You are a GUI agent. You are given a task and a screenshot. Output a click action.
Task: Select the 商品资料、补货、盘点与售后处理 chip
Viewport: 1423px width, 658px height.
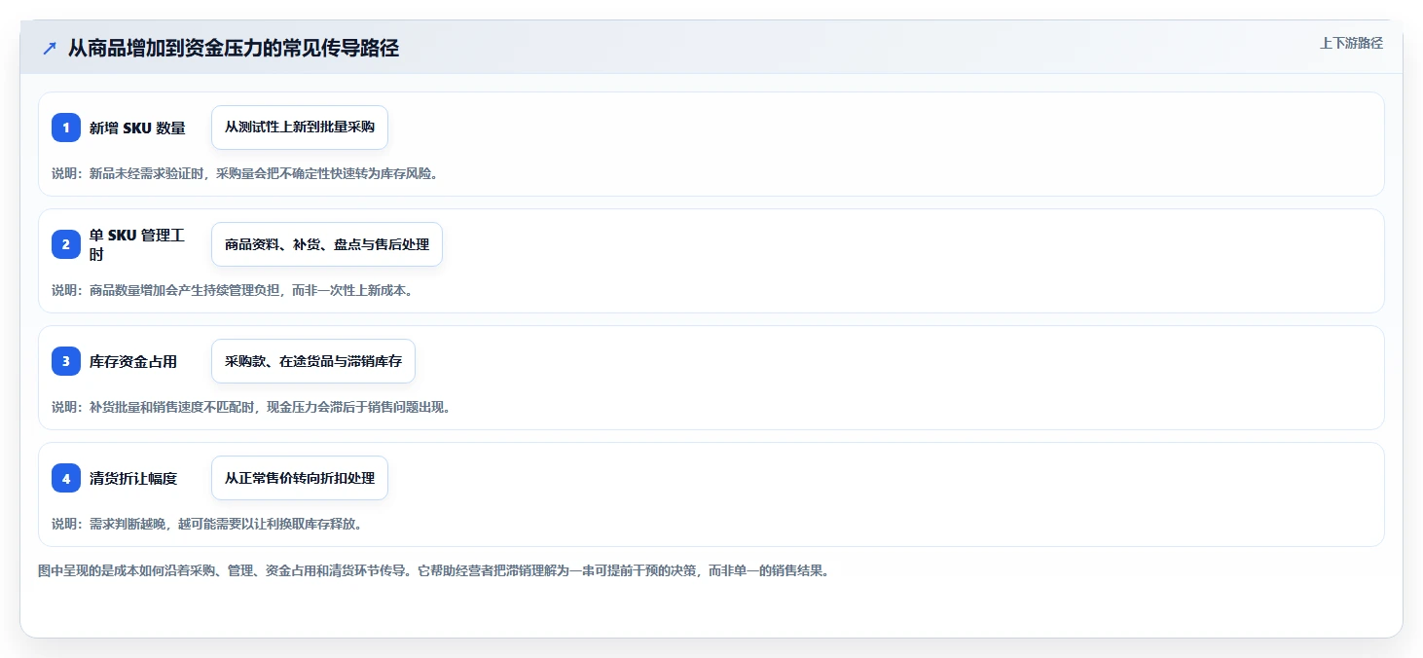pyautogui.click(x=327, y=244)
